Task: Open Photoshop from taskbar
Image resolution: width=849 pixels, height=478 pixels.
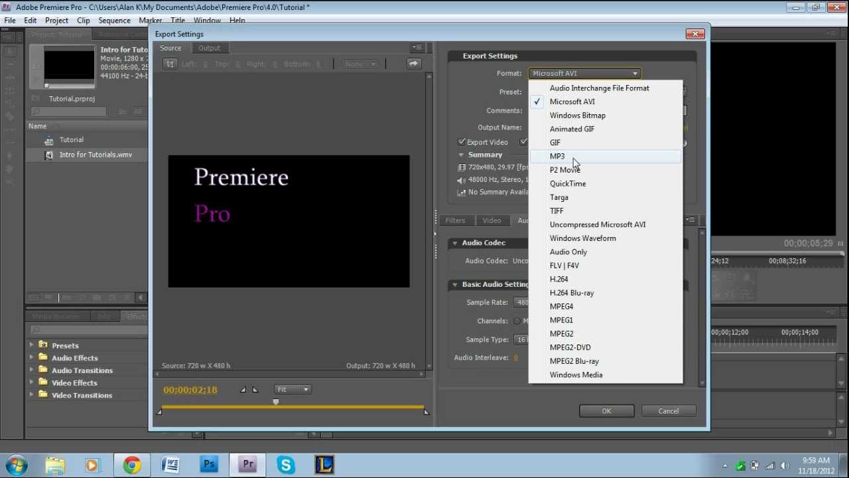Action: point(209,465)
